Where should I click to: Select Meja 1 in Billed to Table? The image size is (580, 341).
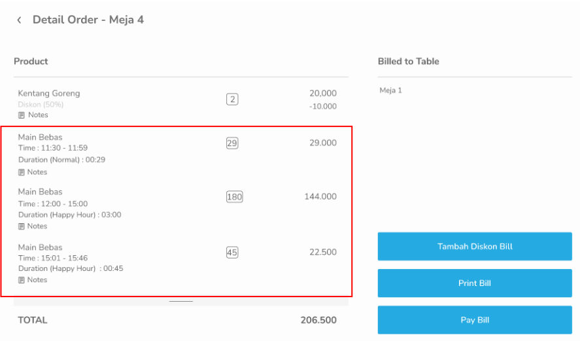[x=391, y=90]
